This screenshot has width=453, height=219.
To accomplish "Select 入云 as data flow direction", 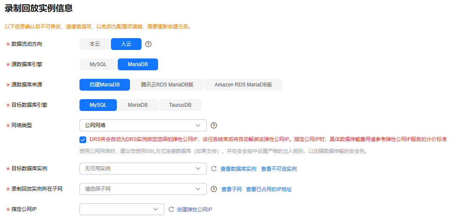I will pos(126,44).
